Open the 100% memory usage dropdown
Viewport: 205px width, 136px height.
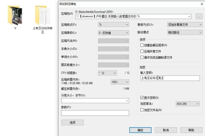pyautogui.click(x=120, y=82)
